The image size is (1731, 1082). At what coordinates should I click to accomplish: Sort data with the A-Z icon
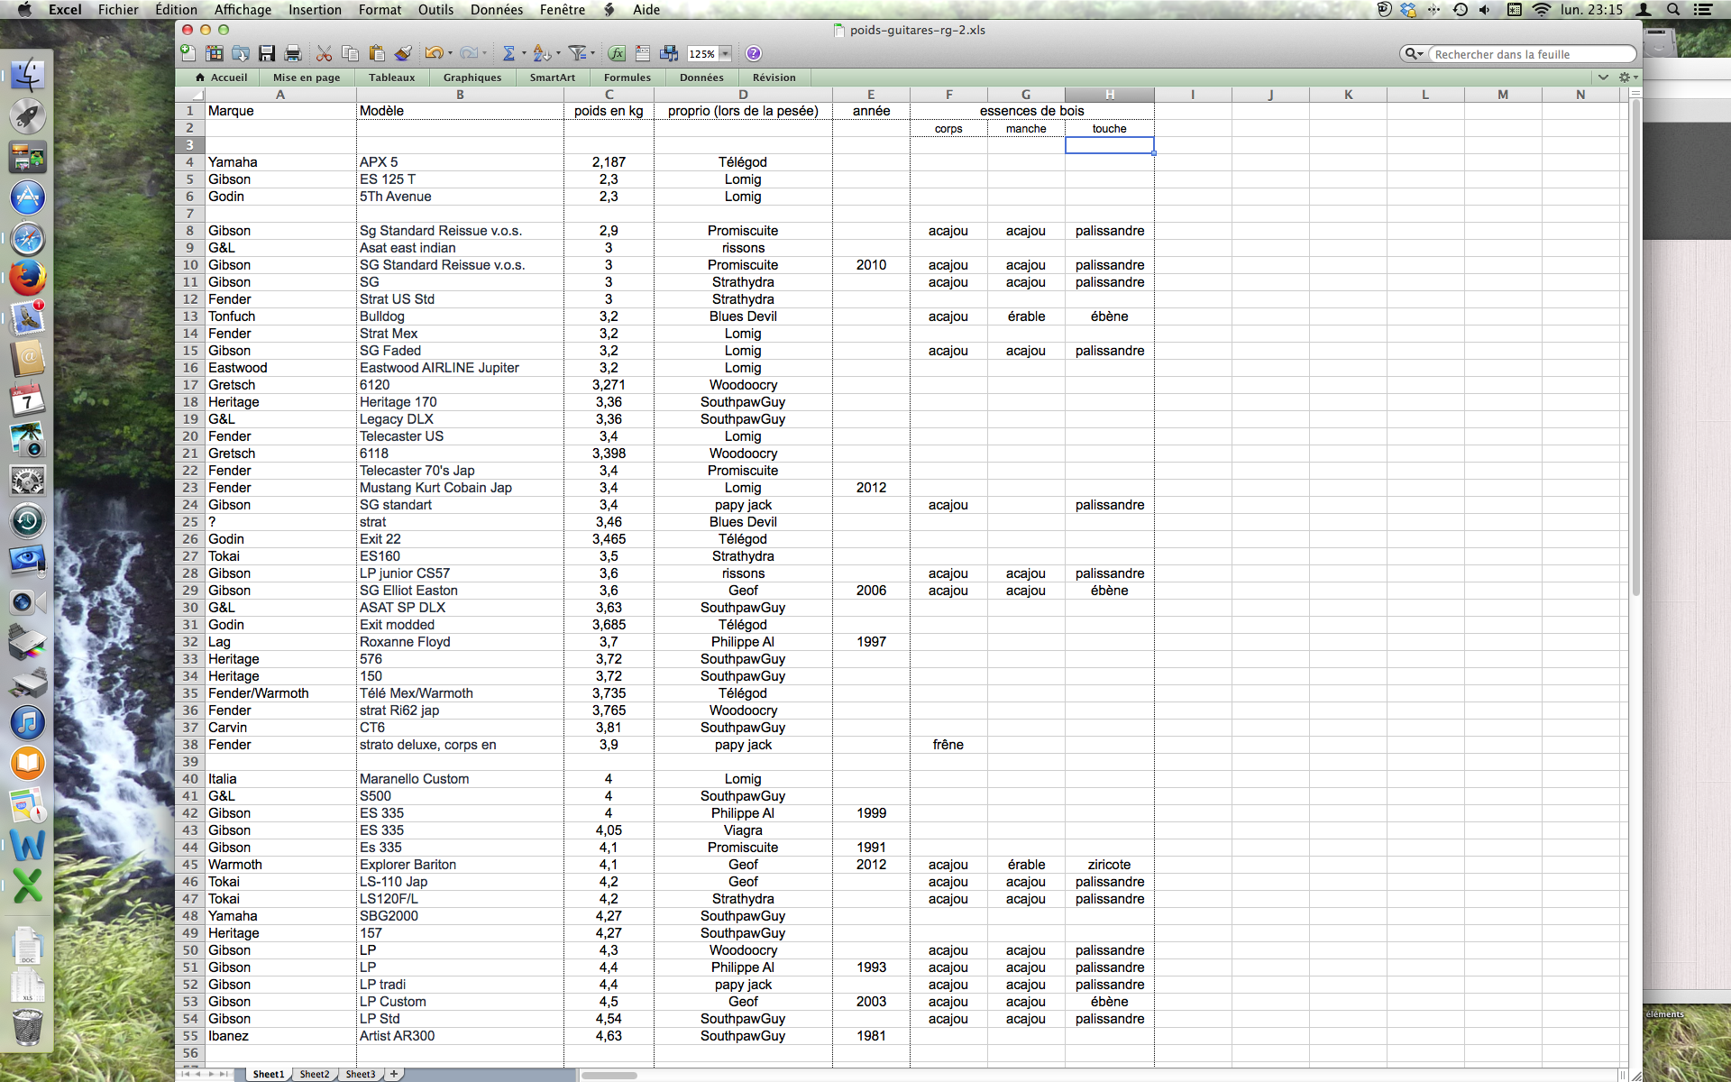[541, 53]
